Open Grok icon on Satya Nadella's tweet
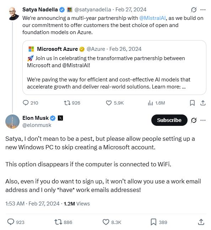The width and height of the screenshot is (211, 230). point(194,10)
